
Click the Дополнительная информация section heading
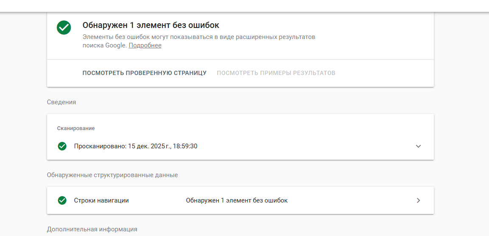[x=92, y=229]
